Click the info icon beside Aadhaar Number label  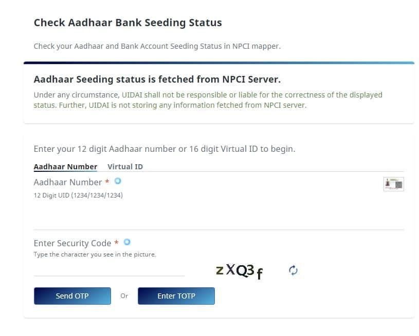118,181
